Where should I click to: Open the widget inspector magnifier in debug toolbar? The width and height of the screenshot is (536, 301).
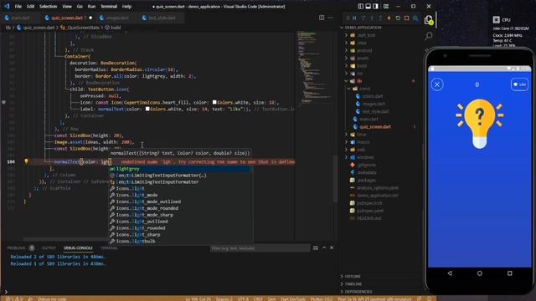pos(415,18)
